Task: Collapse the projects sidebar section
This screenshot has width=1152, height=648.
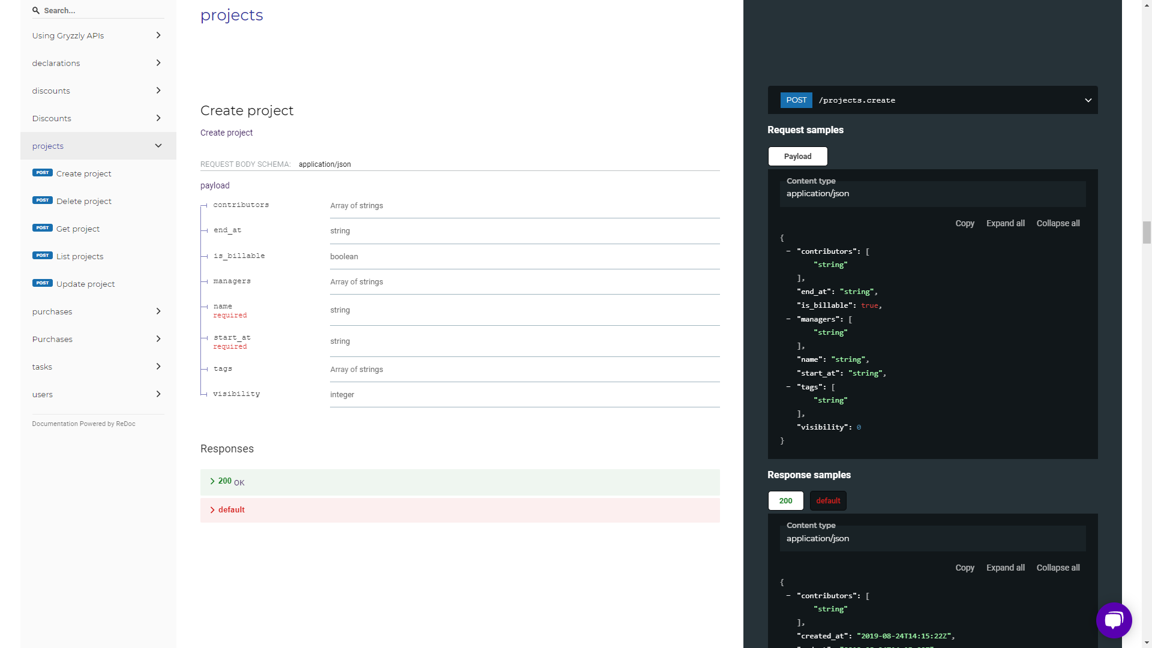Action: (98, 146)
